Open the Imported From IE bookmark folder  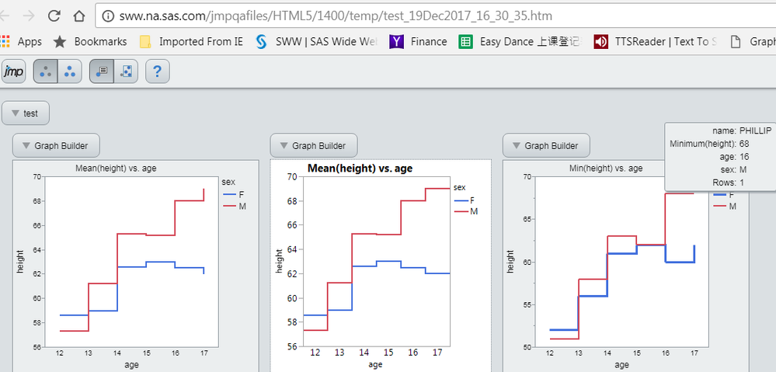tap(191, 42)
